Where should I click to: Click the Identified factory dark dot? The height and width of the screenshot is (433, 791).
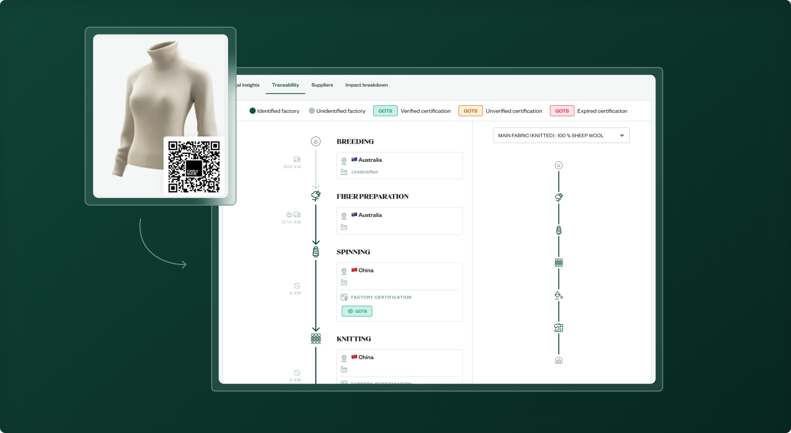click(253, 111)
